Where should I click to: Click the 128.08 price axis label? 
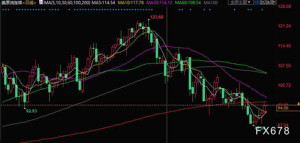pyautogui.click(x=284, y=7)
